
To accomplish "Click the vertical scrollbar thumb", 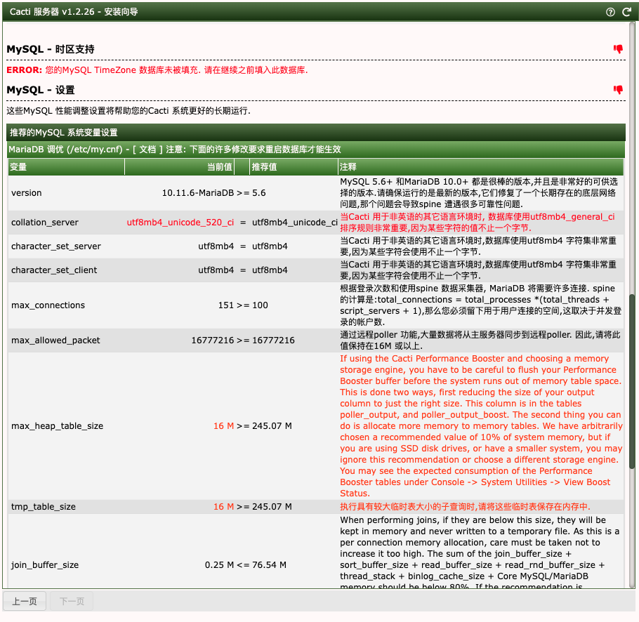I will [632, 381].
